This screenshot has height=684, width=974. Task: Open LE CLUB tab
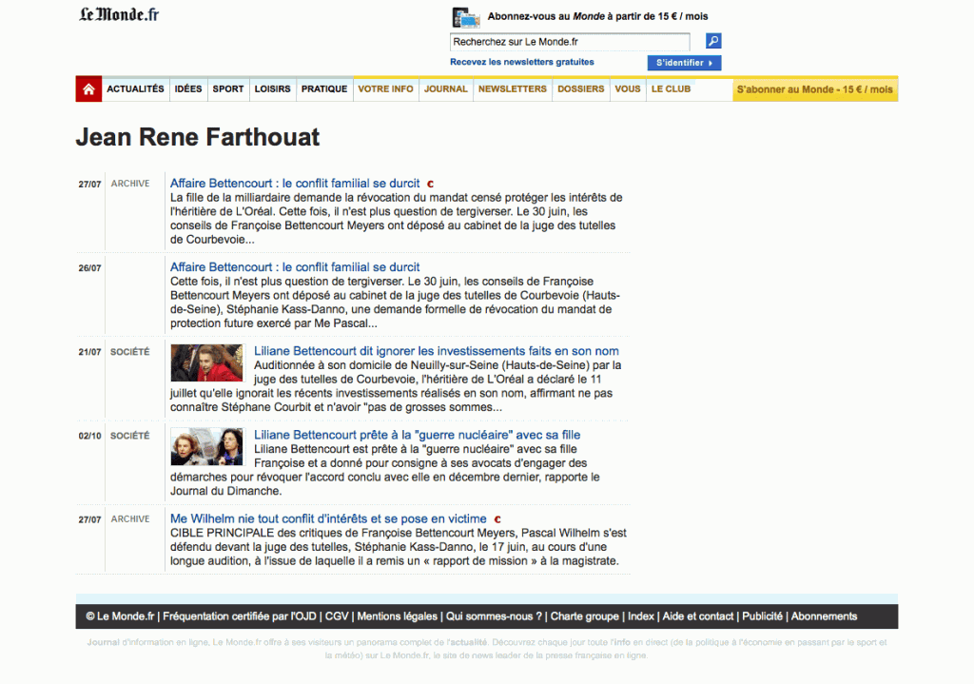(x=671, y=88)
